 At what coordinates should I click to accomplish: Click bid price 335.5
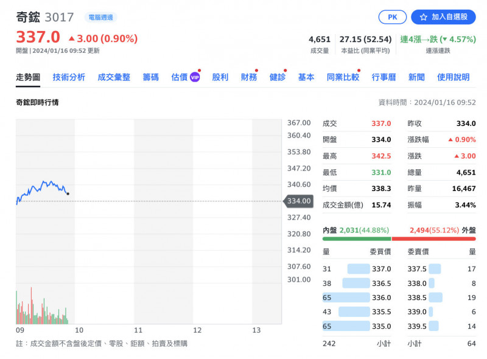(x=382, y=312)
